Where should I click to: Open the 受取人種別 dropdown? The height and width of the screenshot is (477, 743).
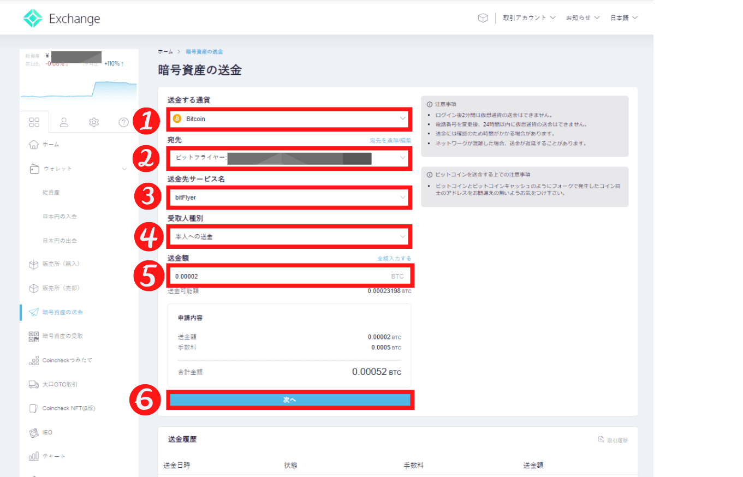click(289, 236)
